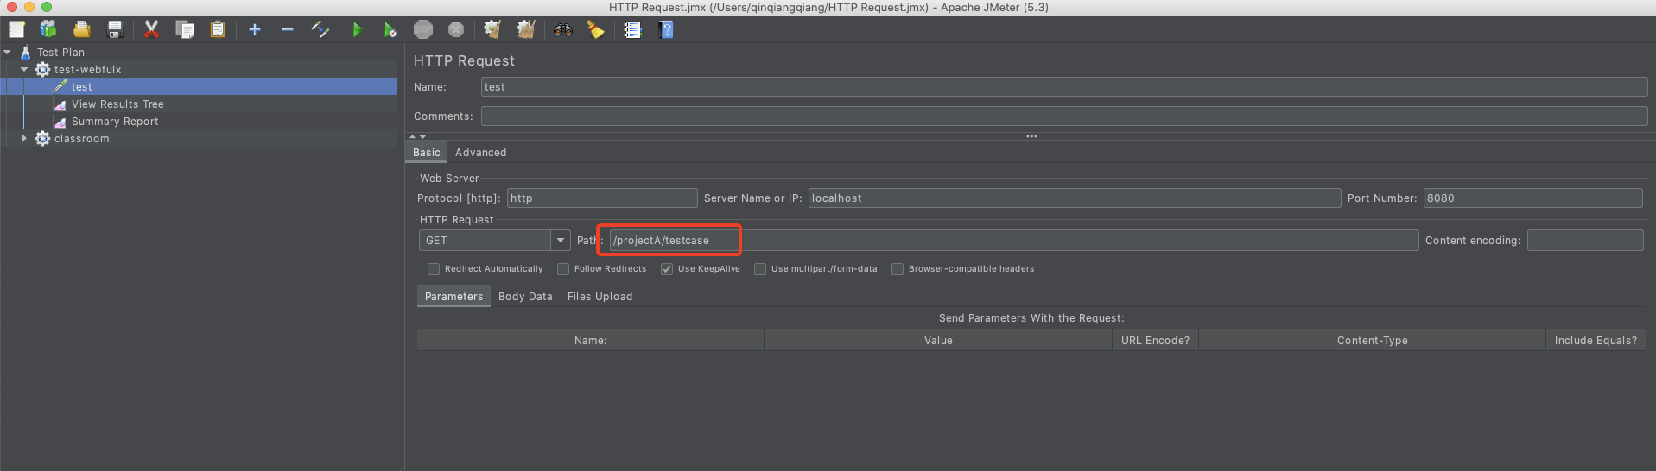The image size is (1656, 471).
Task: Click the Content-Type column header
Action: (x=1373, y=340)
